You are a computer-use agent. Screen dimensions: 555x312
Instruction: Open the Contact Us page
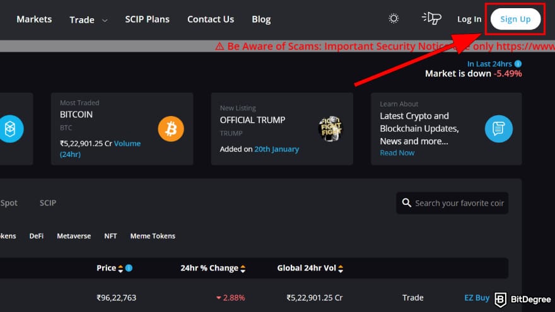[x=211, y=19]
